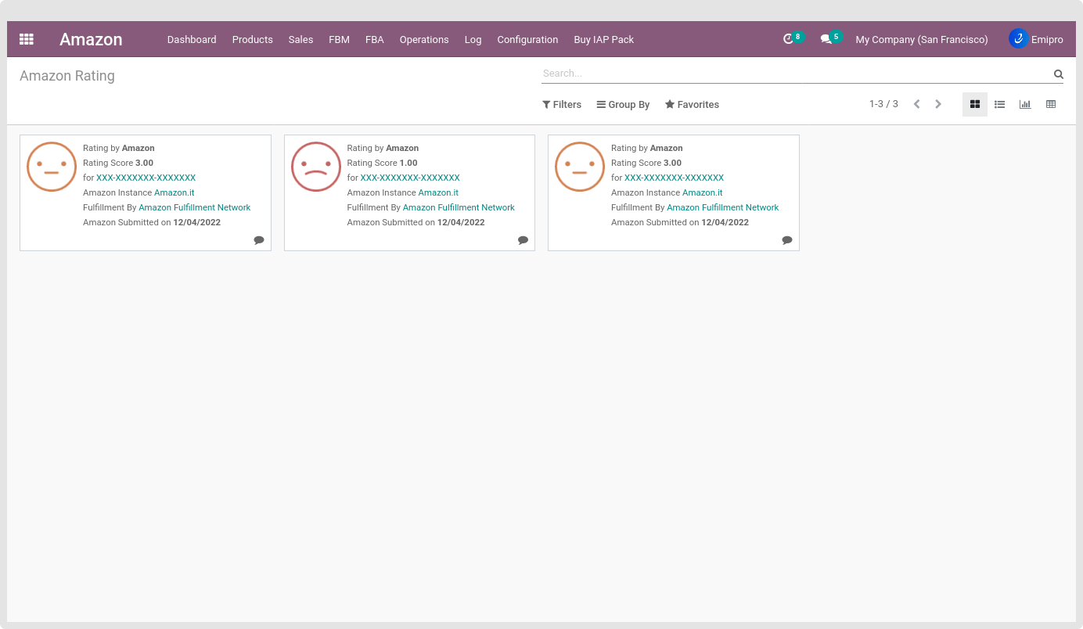Open the Favorites dropdown
The width and height of the screenshot is (1083, 629).
pyautogui.click(x=692, y=105)
